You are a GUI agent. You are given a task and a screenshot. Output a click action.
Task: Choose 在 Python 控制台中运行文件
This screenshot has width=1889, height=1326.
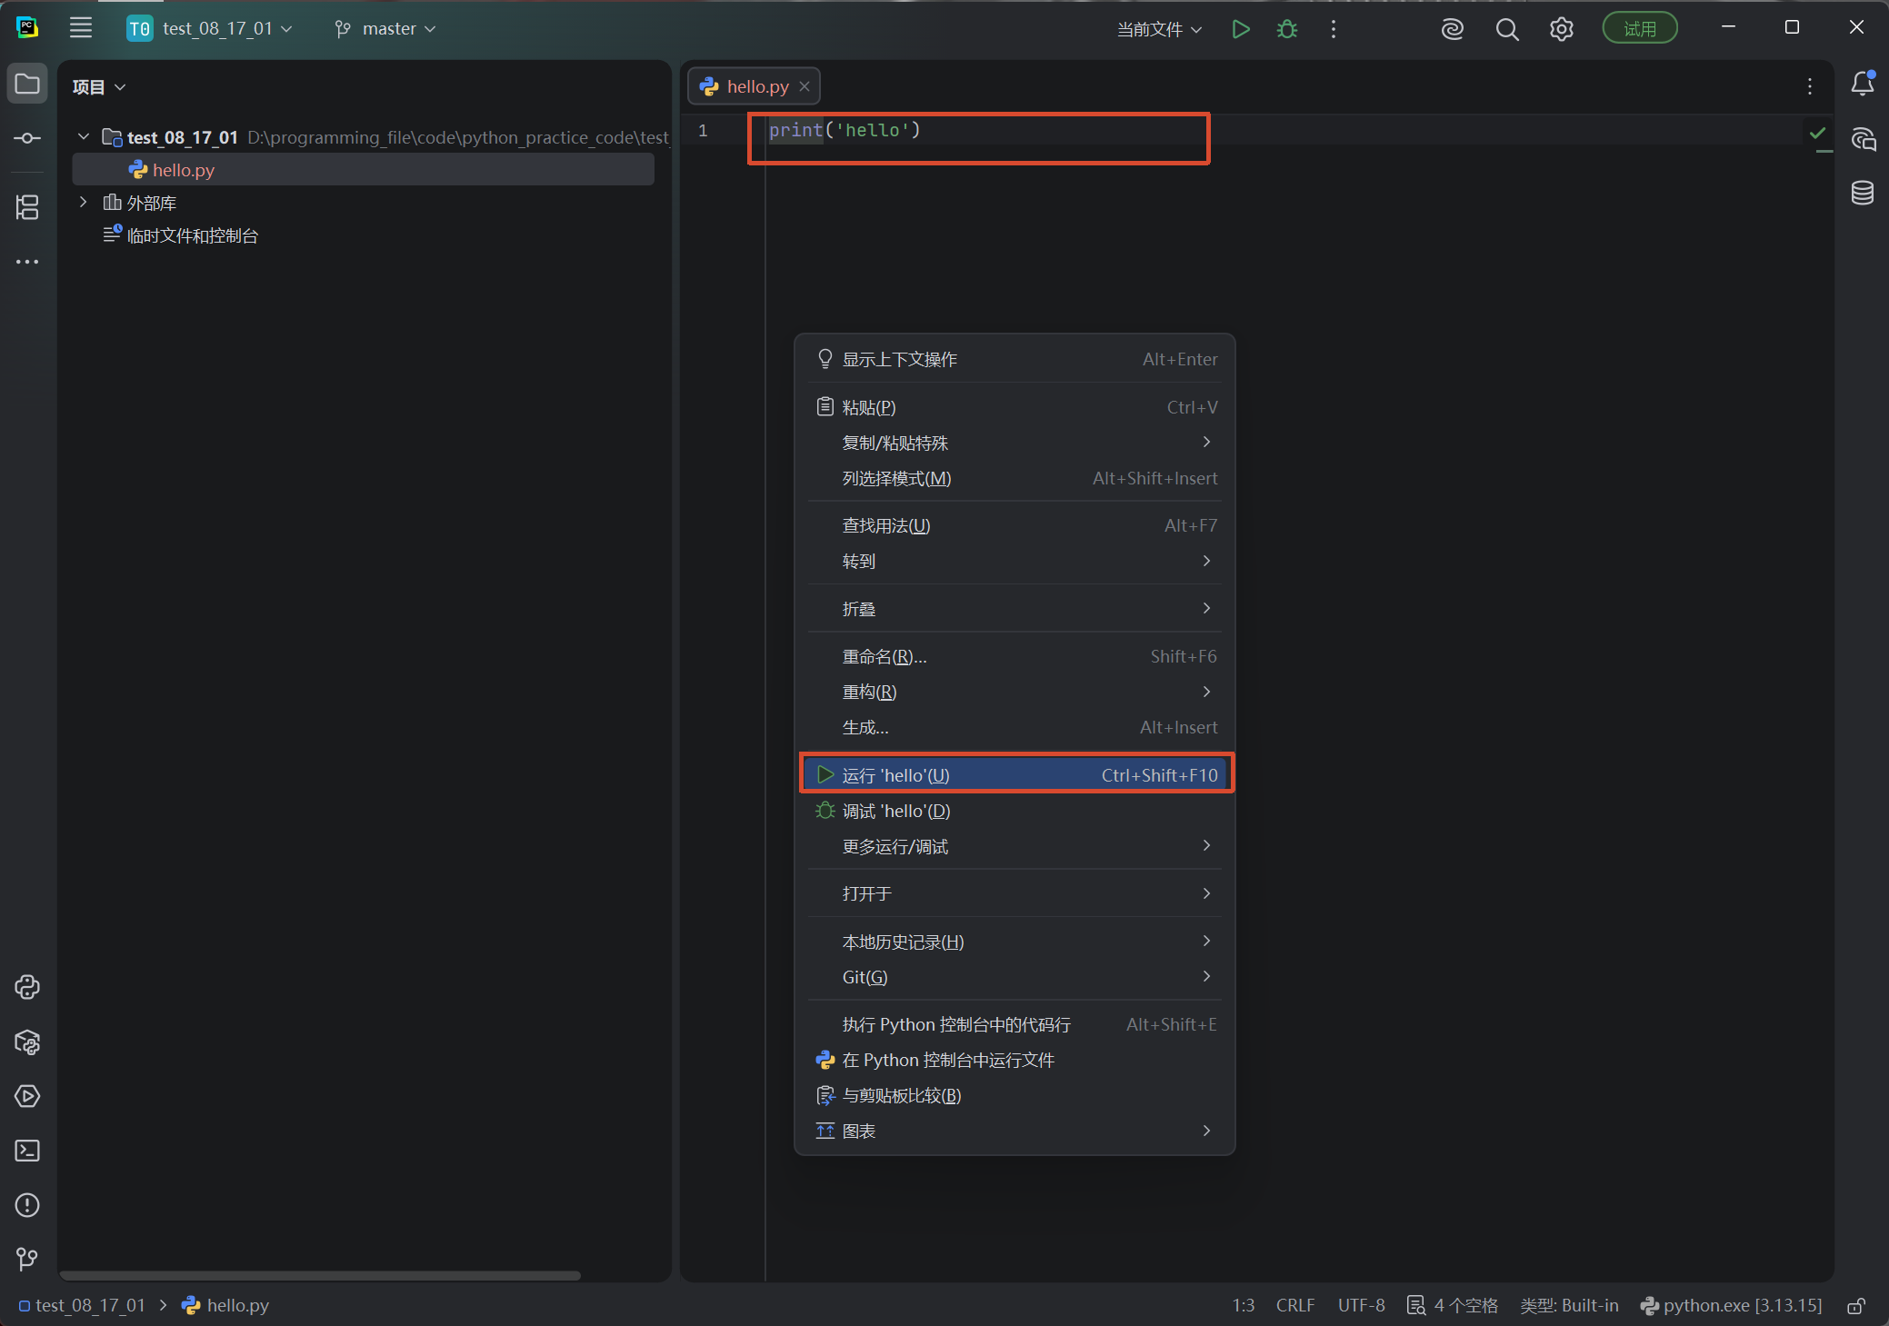1014,1060
